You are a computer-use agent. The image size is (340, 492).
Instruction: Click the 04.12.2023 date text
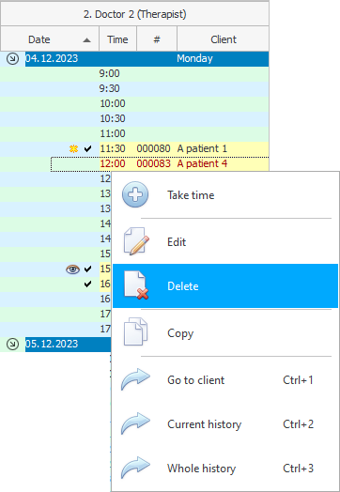[x=52, y=58]
